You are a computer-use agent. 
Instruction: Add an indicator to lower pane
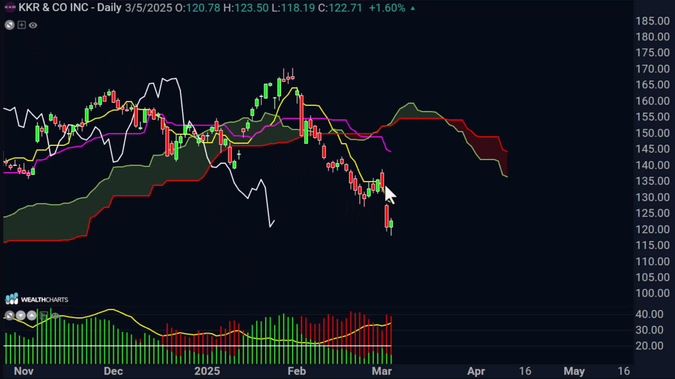click(44, 315)
